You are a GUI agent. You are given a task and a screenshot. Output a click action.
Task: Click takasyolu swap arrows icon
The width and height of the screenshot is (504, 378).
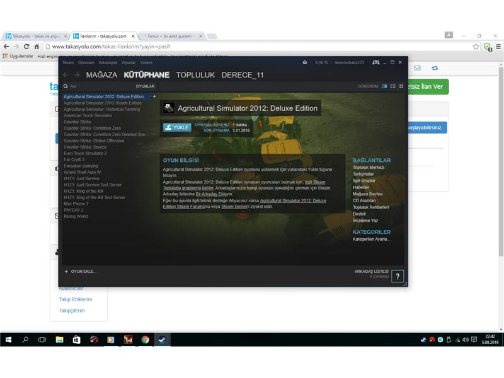click(x=435, y=68)
